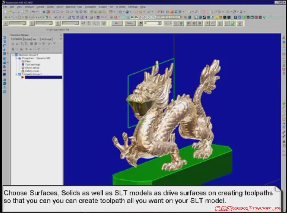
Task: Click the top icon in right vertical toolbar
Action: point(284,38)
